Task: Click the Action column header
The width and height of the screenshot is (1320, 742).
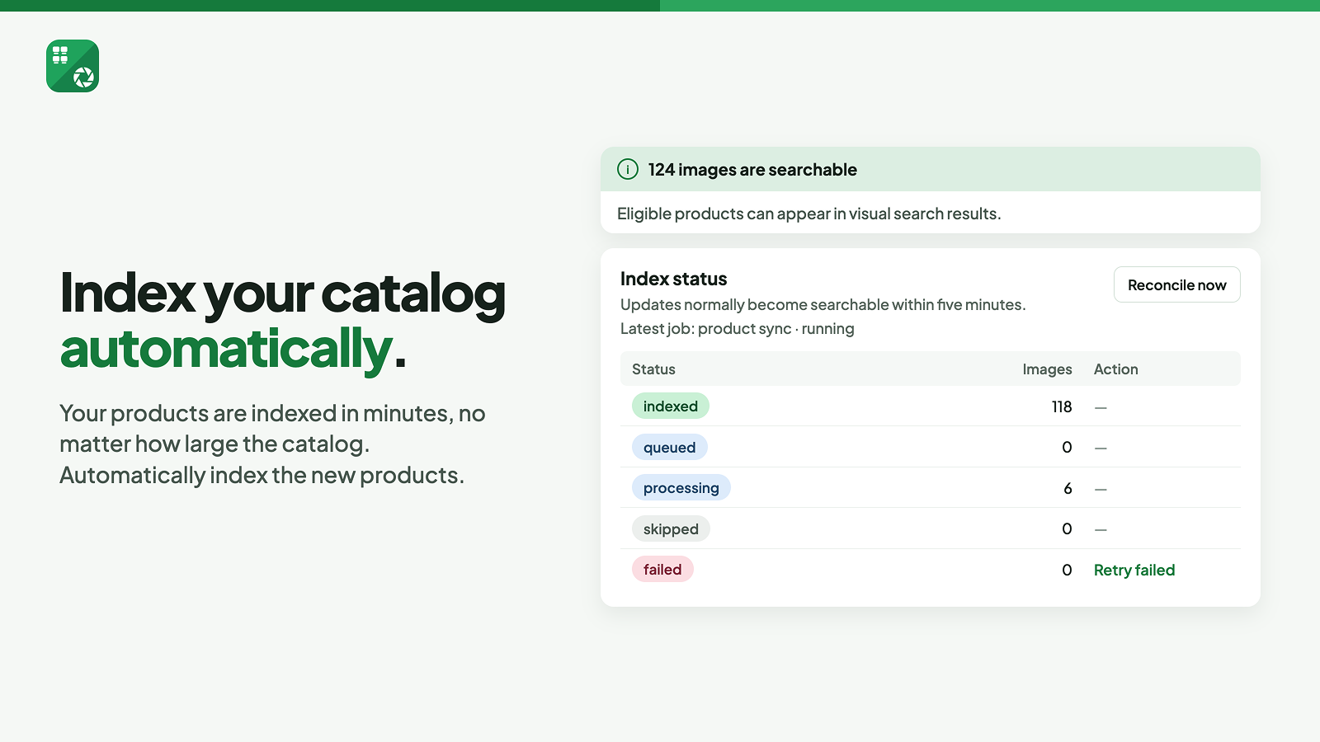Action: [x=1115, y=369]
